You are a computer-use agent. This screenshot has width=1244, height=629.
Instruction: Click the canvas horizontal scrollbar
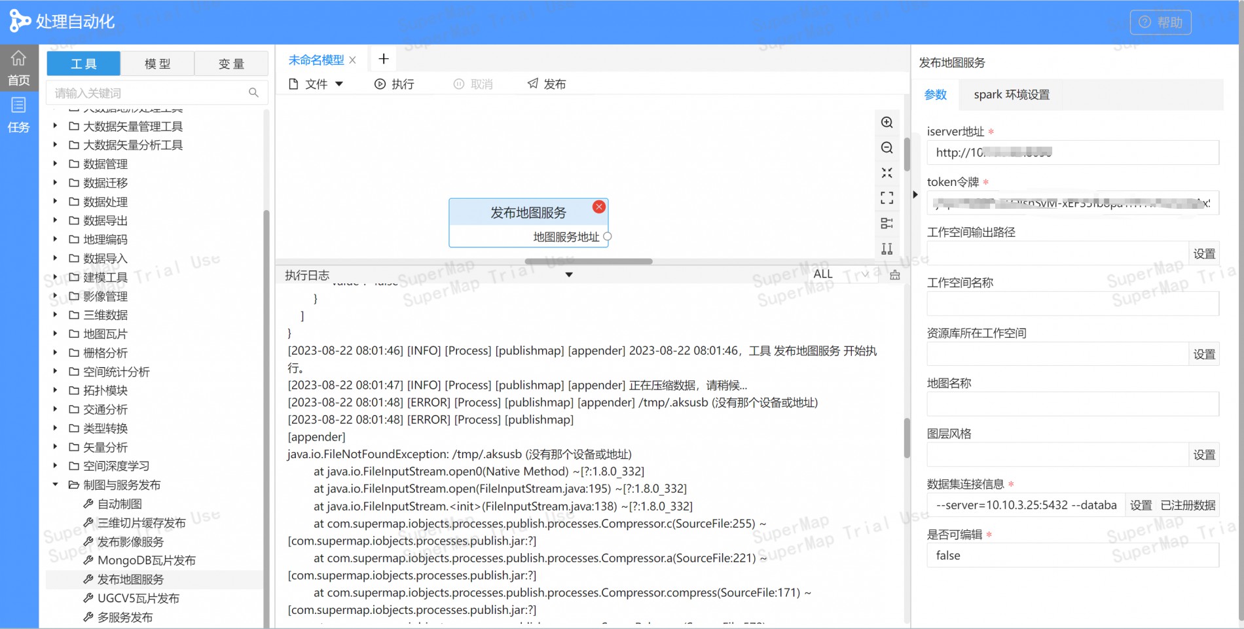coord(589,261)
